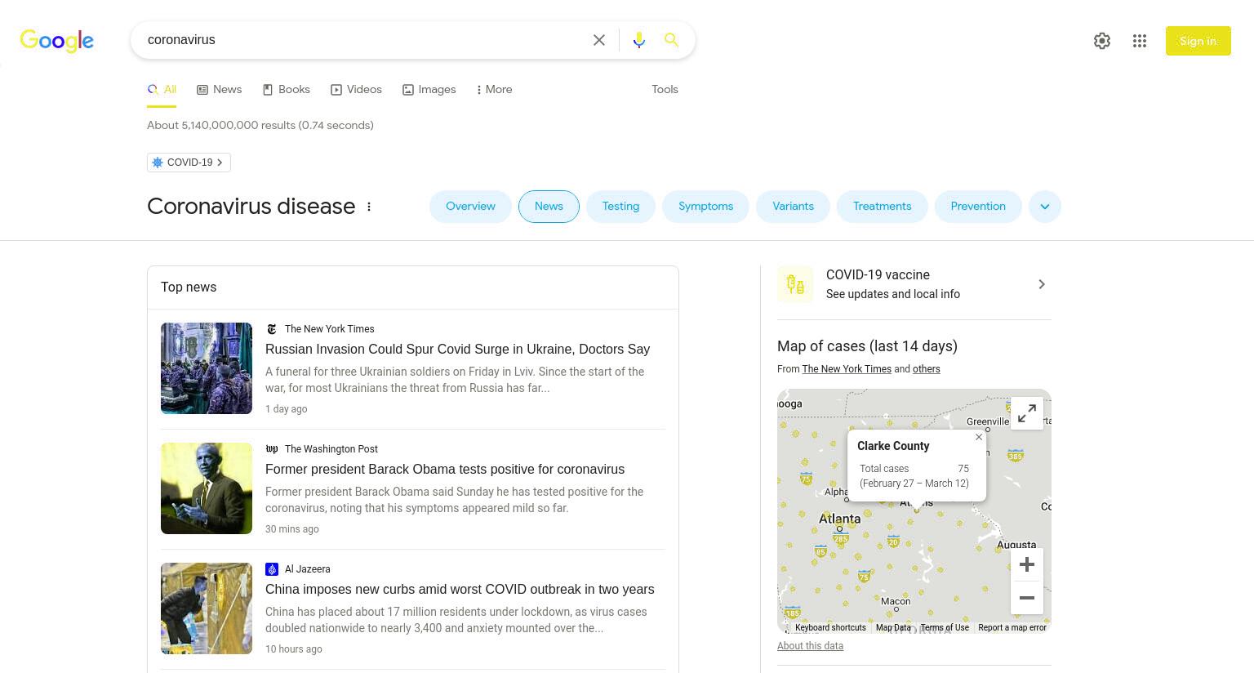Select the All results tab

tap(162, 90)
